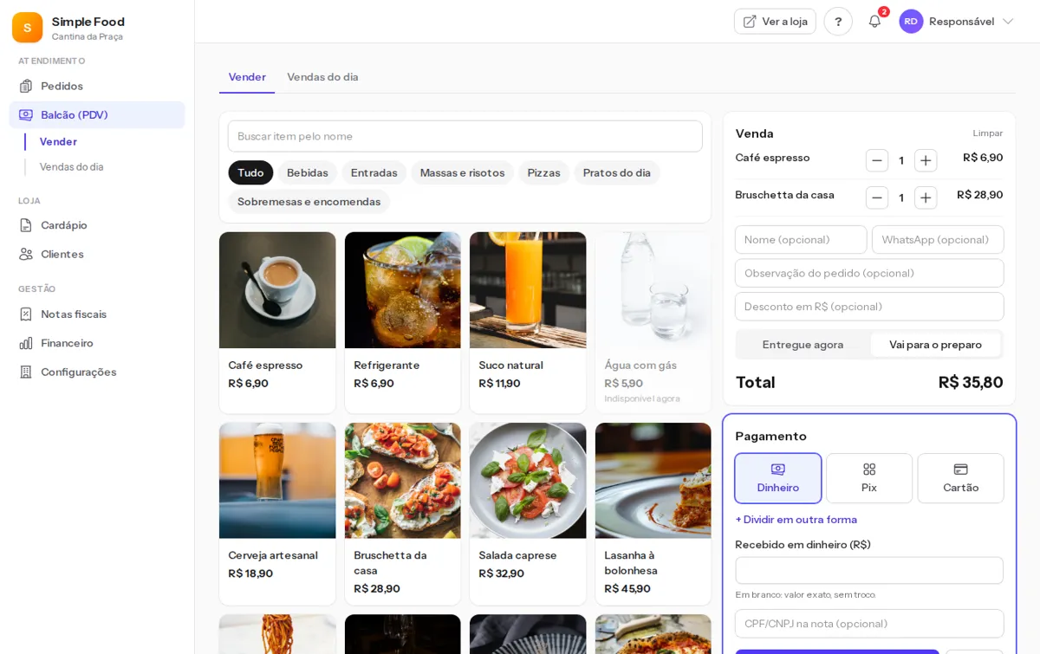This screenshot has width=1040, height=654.
Task: Switch to the Vender tab
Action: [x=247, y=77]
